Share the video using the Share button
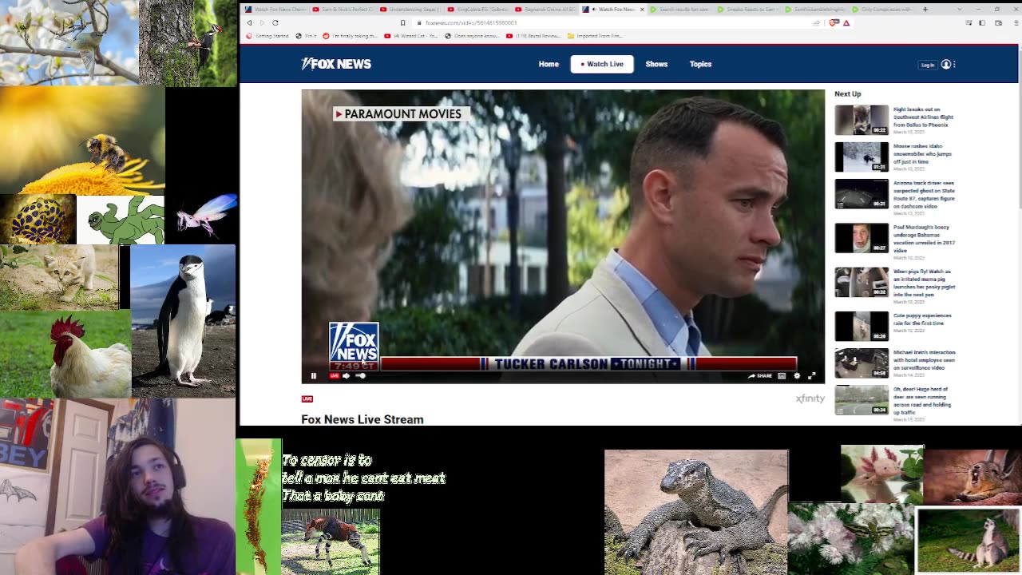Viewport: 1022px width, 575px height. [759, 375]
